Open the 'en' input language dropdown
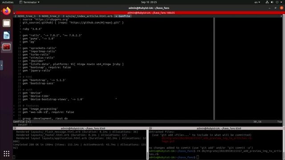The width and height of the screenshot is (285, 160). pyautogui.click(x=257, y=2)
